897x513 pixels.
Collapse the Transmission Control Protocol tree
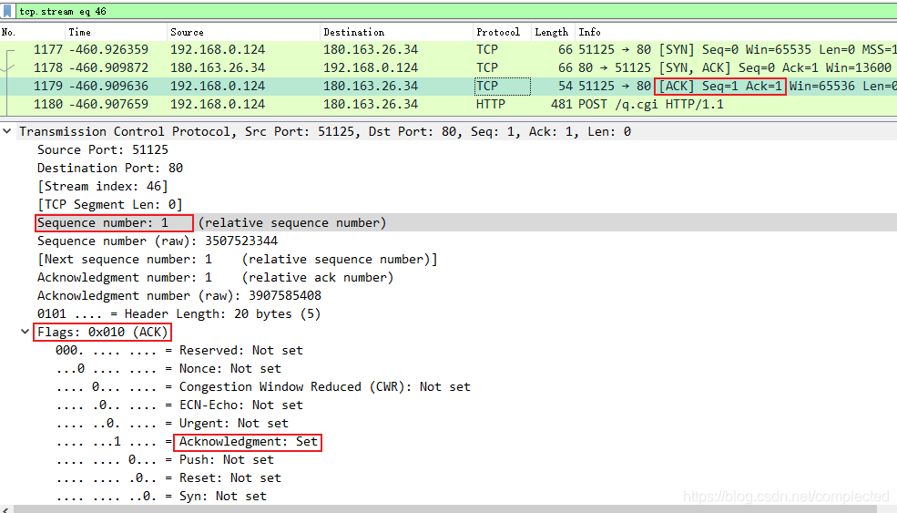[x=7, y=132]
